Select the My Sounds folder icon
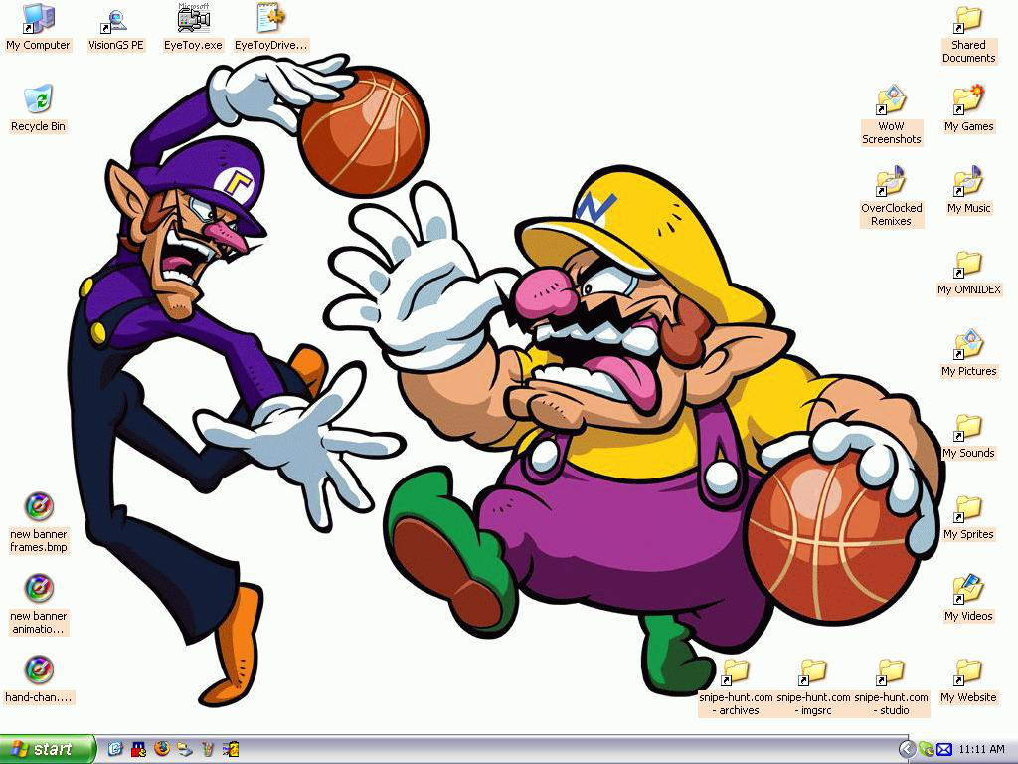Screen dimensions: 1018x764 tap(968, 427)
